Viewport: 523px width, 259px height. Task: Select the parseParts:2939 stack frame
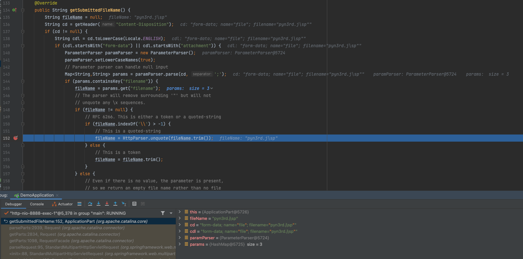88,228
